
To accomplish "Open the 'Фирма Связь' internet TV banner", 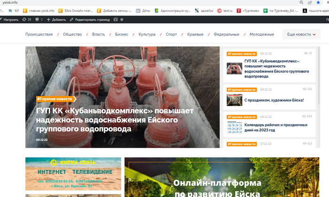I will point(73,174).
